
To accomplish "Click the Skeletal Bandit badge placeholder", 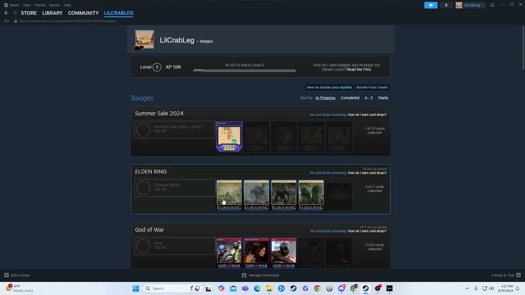I will (x=174, y=188).
